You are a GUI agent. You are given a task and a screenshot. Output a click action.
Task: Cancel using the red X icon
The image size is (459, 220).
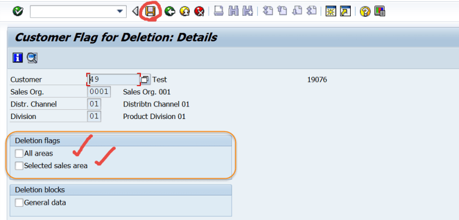click(x=199, y=11)
